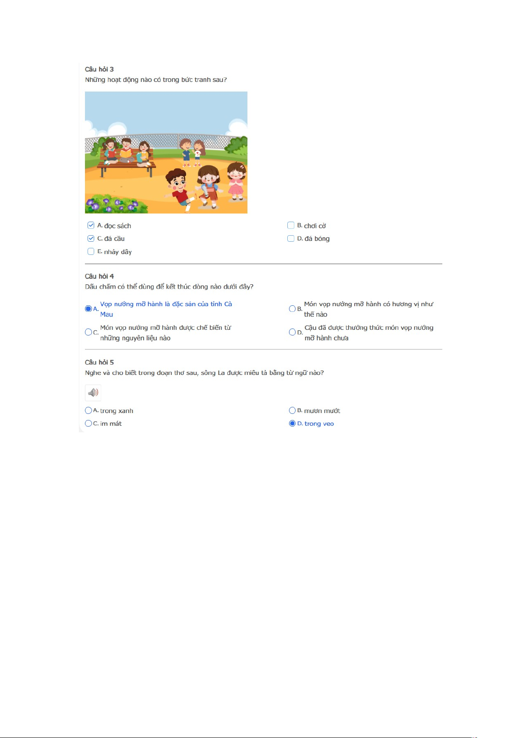522x738 pixels.
Task: Pick radio C 'được chế biến từ những nguyên liệu nào'
Action: tap(88, 332)
